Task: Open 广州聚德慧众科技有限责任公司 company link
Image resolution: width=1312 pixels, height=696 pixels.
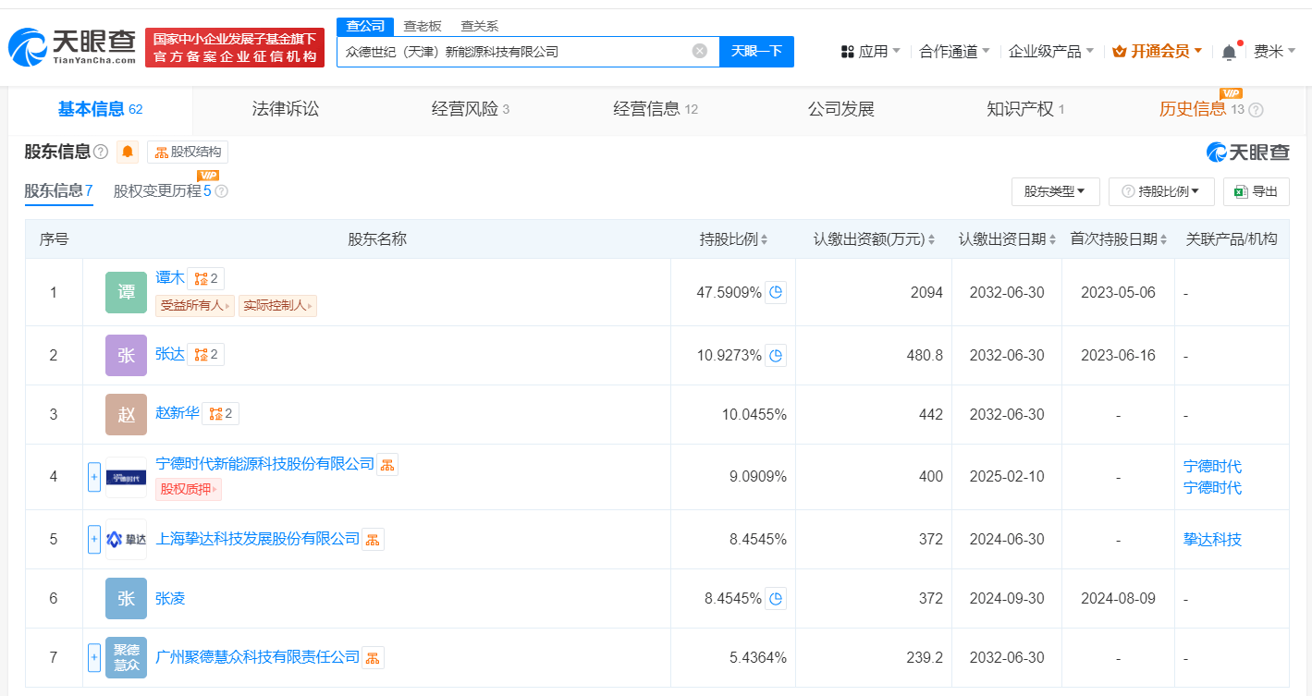Action: click(x=257, y=657)
